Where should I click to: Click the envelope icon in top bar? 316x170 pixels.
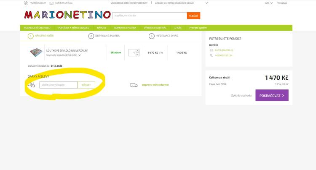pos(51,3)
